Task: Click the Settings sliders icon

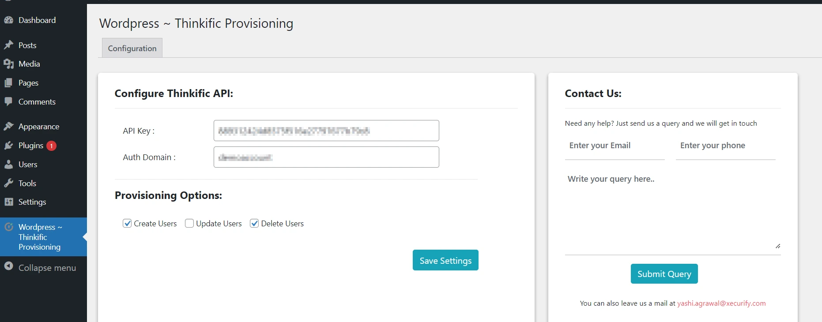Action: [8, 202]
